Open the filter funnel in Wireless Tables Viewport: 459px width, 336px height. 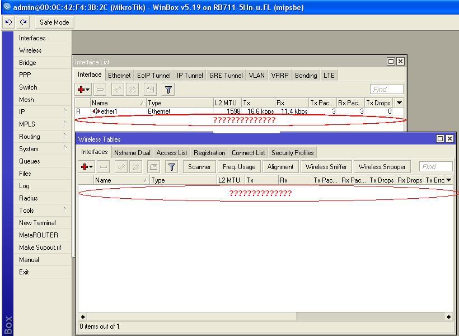172,166
